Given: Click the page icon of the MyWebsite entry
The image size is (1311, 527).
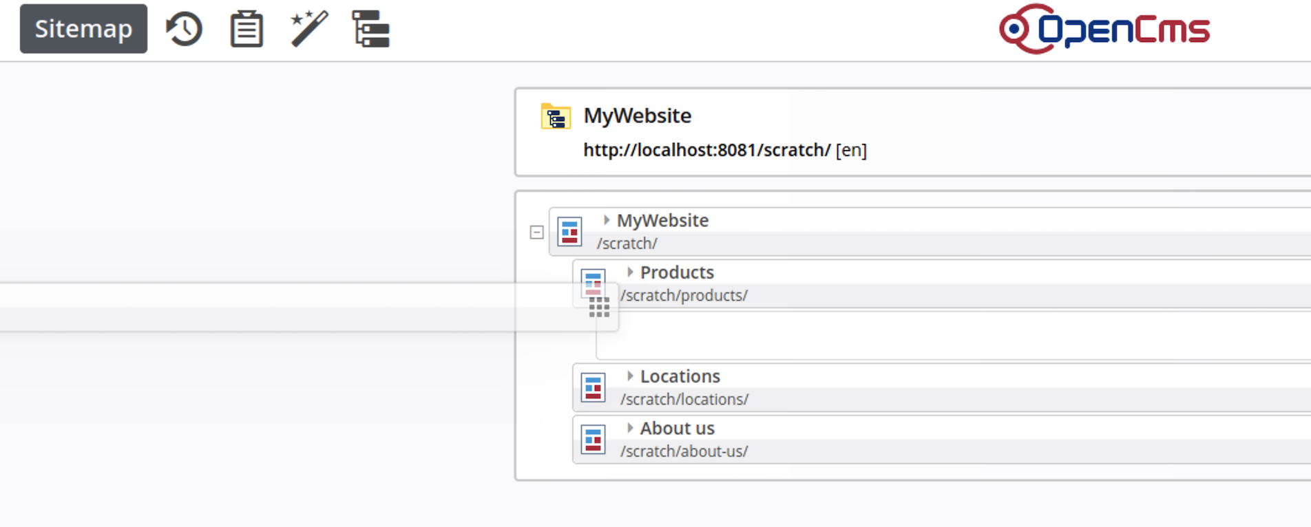Looking at the screenshot, I should [569, 232].
